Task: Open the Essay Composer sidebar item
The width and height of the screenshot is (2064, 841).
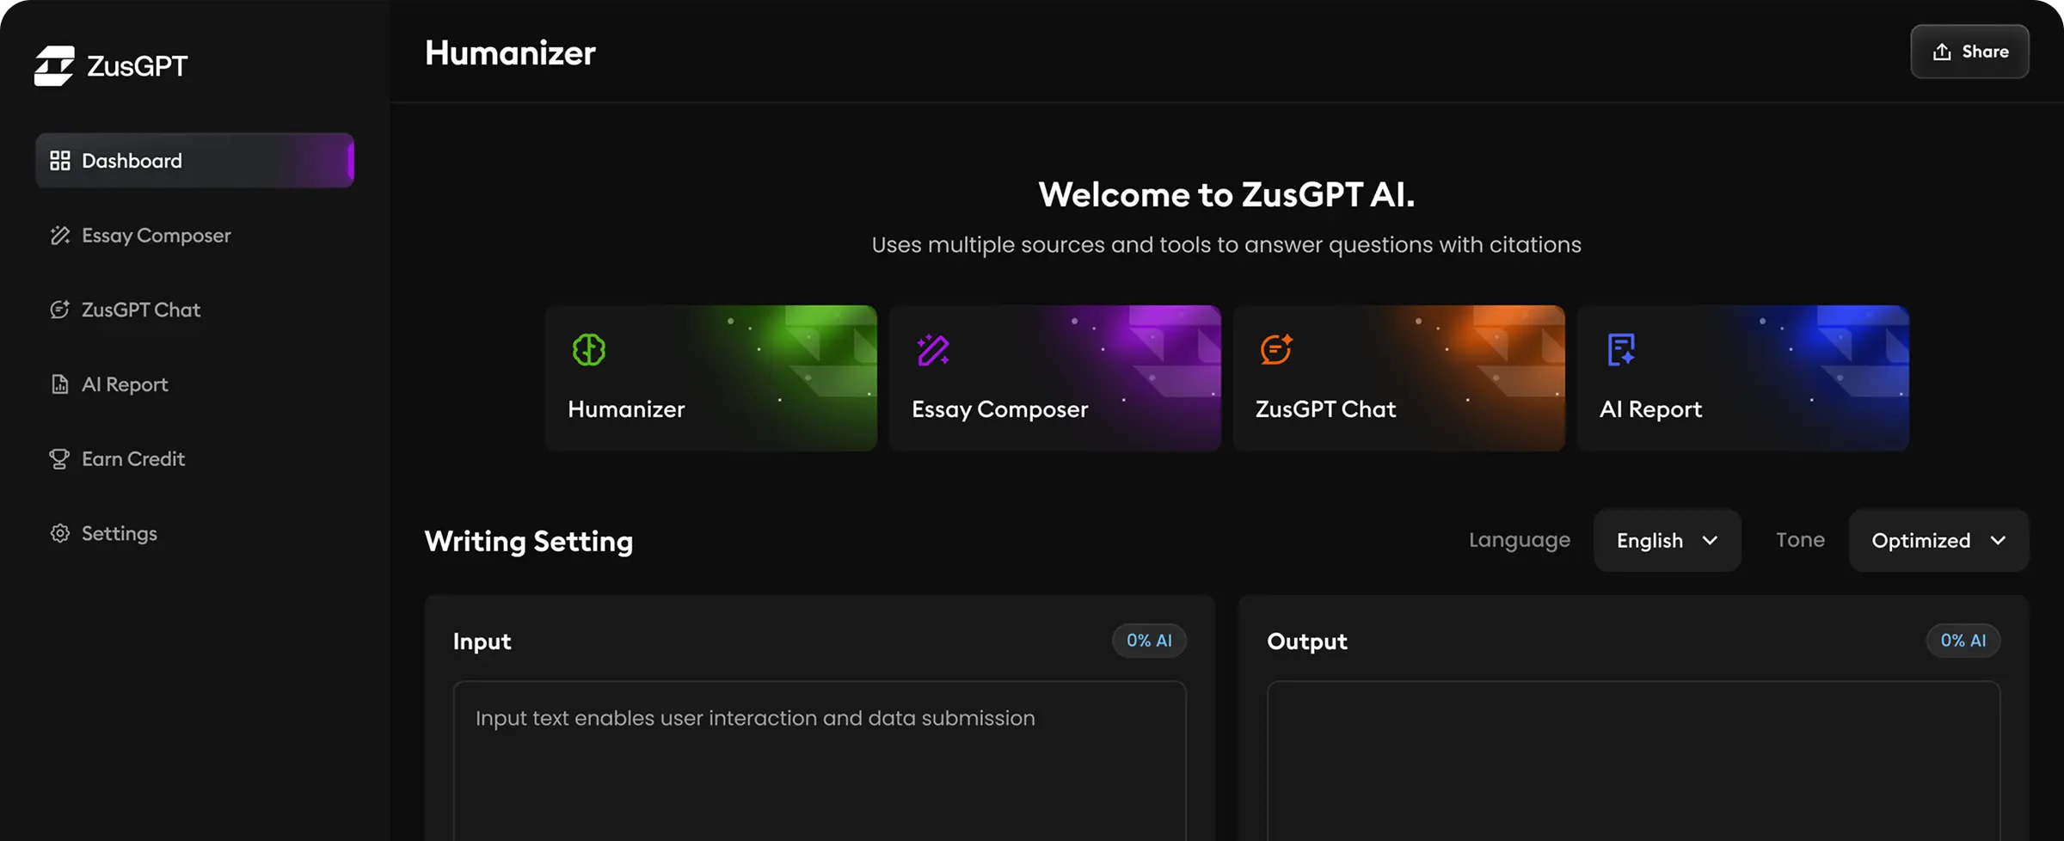Action: pyautogui.click(x=156, y=236)
